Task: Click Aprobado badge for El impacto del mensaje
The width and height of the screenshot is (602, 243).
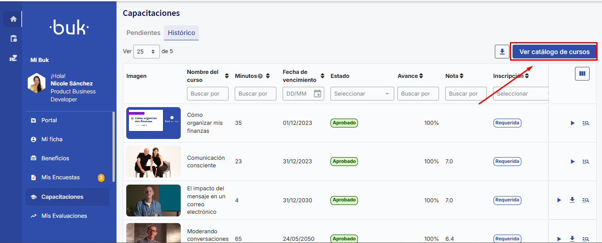Action: click(x=344, y=200)
